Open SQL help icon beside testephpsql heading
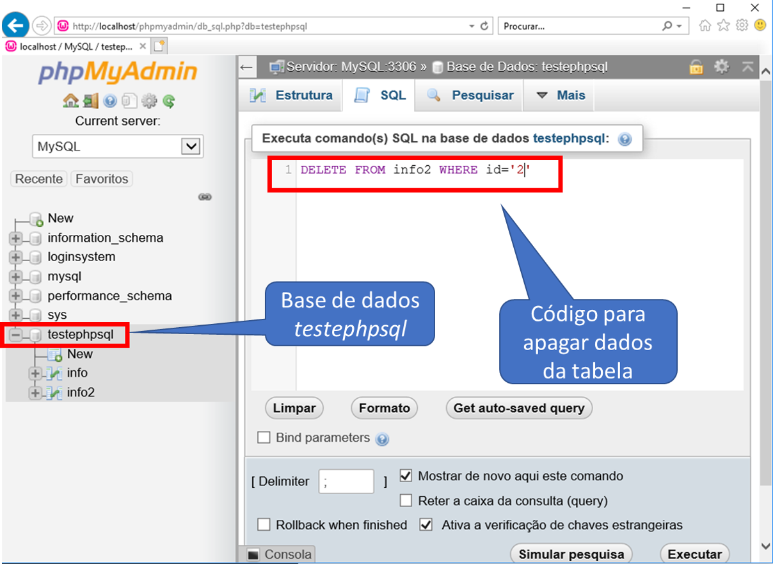773x564 pixels. (625, 139)
